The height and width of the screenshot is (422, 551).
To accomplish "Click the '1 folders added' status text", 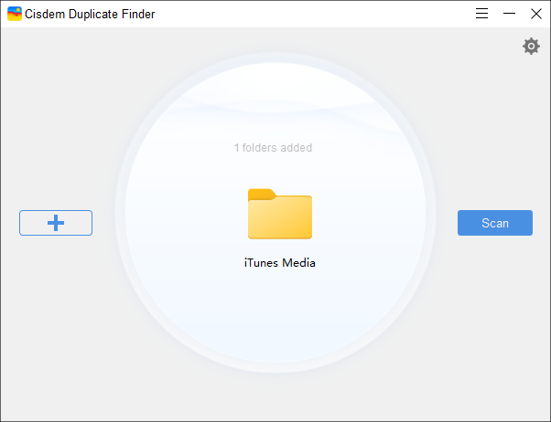I will (x=273, y=147).
